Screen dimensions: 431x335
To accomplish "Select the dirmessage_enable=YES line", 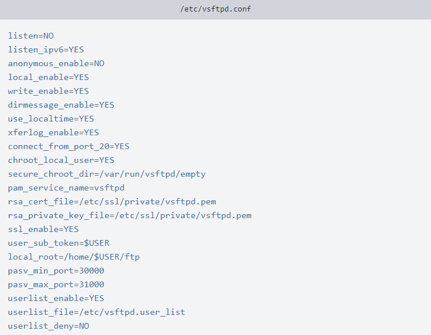I will coord(61,105).
